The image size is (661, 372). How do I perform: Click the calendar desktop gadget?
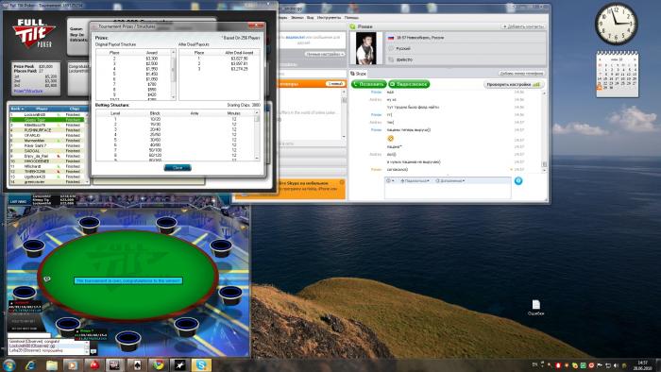(618, 75)
